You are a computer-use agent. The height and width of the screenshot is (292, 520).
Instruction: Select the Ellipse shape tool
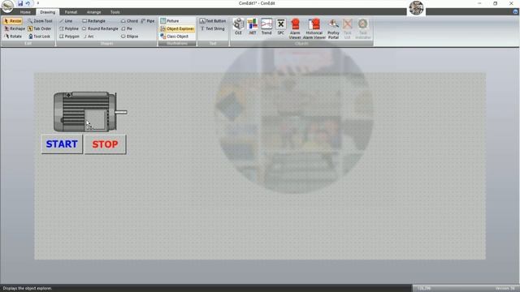click(x=130, y=36)
